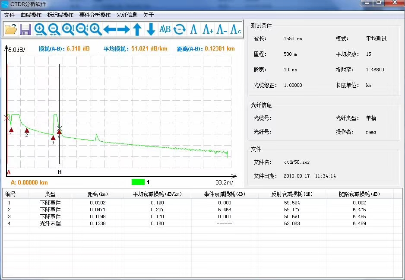
Task: Click the A- remove event icon
Action: pos(222,29)
